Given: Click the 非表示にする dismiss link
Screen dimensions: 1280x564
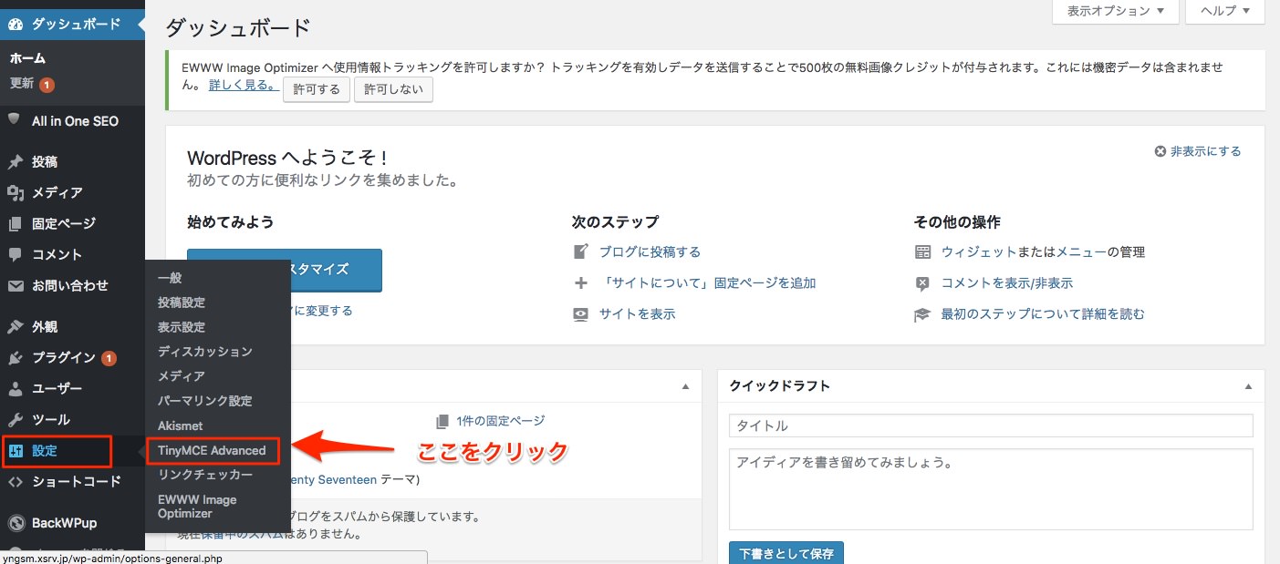Looking at the screenshot, I should point(1206,152).
